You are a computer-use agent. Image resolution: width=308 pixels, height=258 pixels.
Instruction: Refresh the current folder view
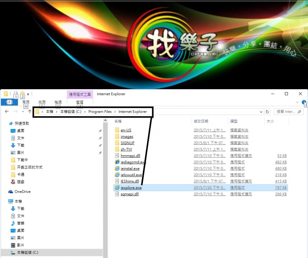coord(267,112)
